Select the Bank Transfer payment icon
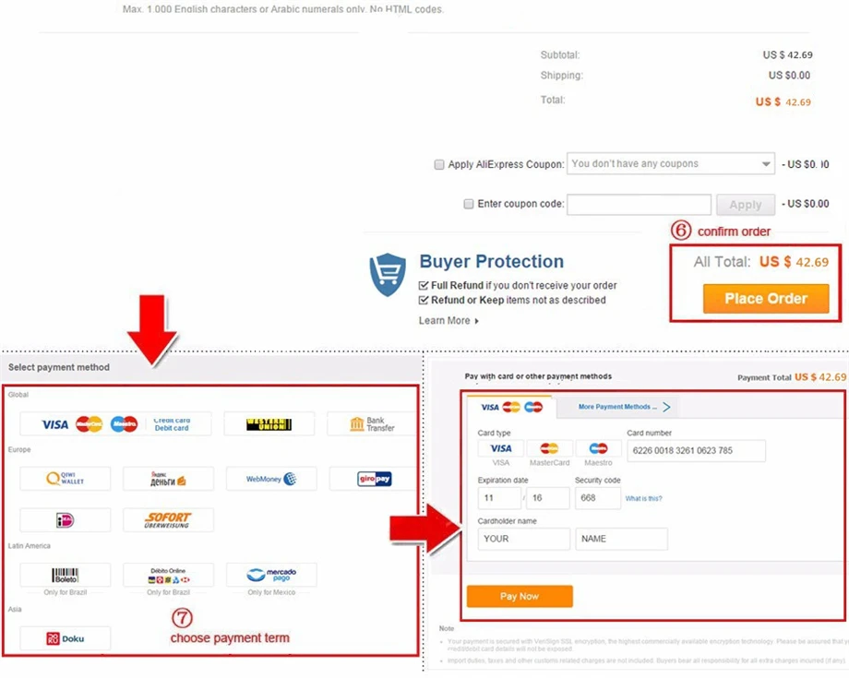 tap(373, 424)
